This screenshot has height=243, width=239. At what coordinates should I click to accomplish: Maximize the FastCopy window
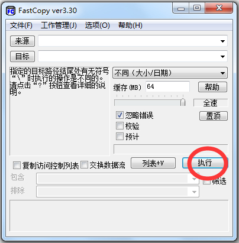[x=197, y=8]
